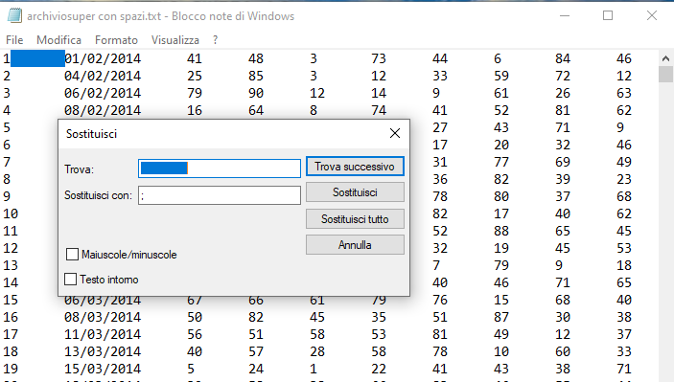Click the Notepad icon in title bar
This screenshot has height=382, width=674.
14,15
